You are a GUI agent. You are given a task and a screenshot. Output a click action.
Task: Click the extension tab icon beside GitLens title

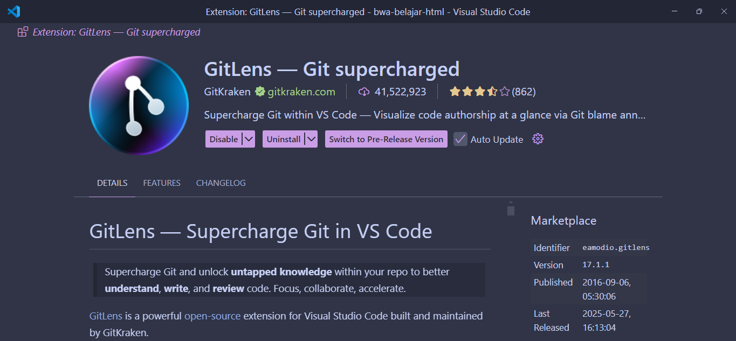(x=23, y=32)
